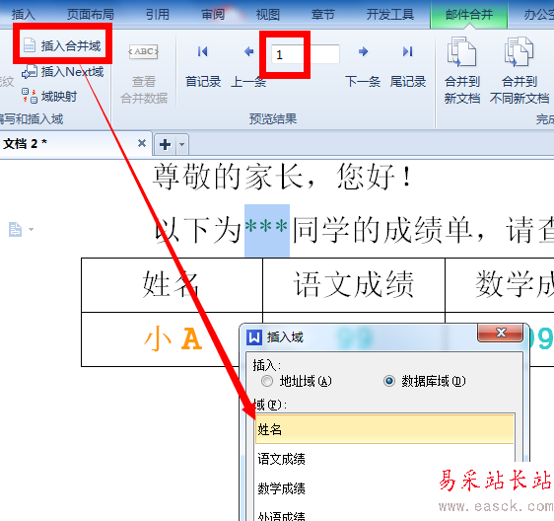Select 数学成绩 in the field list
554x521 pixels.
(384, 488)
